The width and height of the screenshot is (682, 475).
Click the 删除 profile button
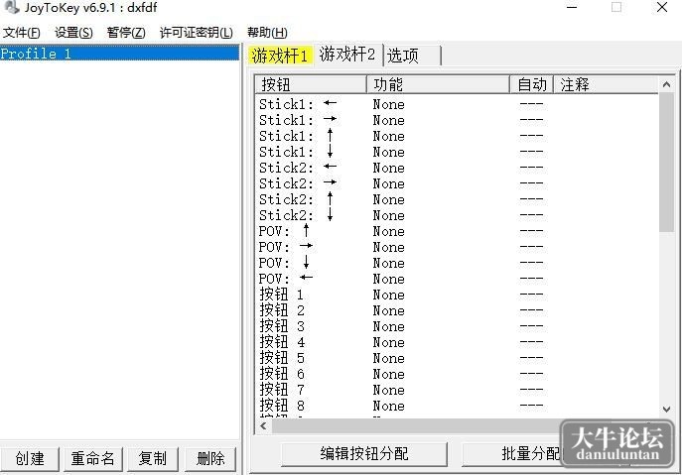(x=210, y=458)
